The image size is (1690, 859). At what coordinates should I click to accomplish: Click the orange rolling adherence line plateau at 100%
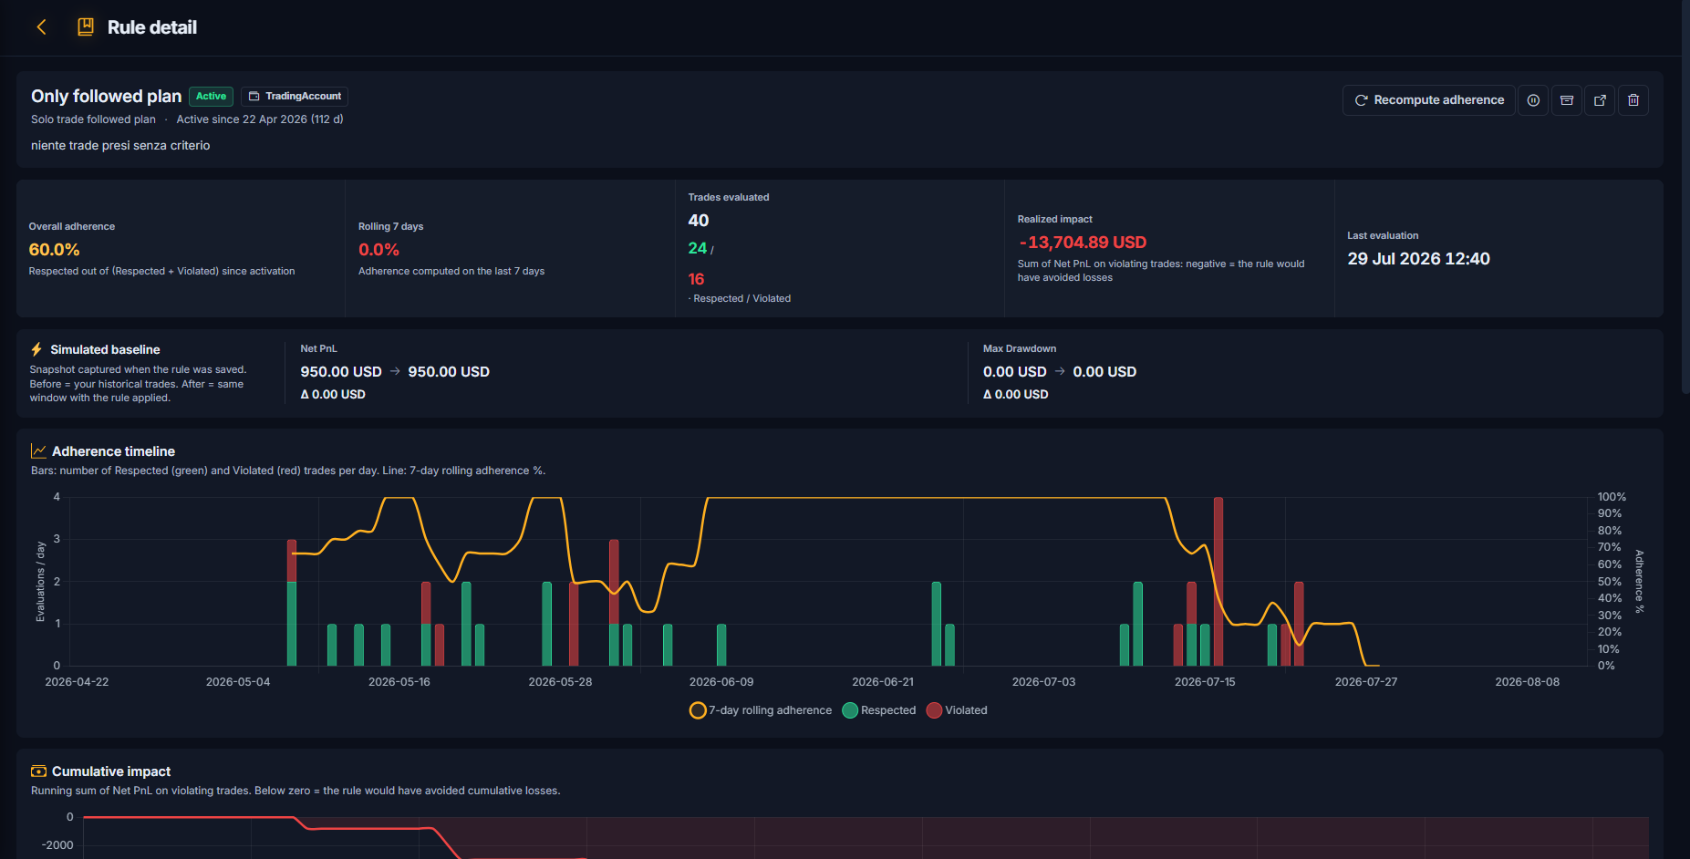(x=937, y=498)
